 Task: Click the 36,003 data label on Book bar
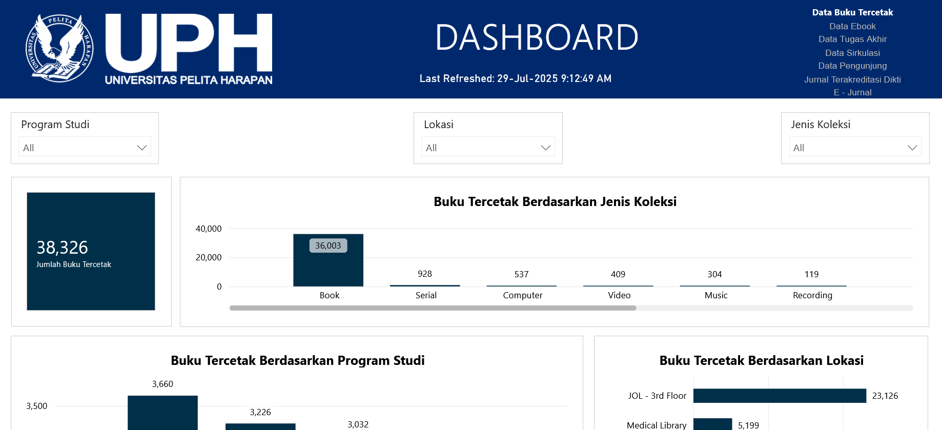pyautogui.click(x=328, y=245)
